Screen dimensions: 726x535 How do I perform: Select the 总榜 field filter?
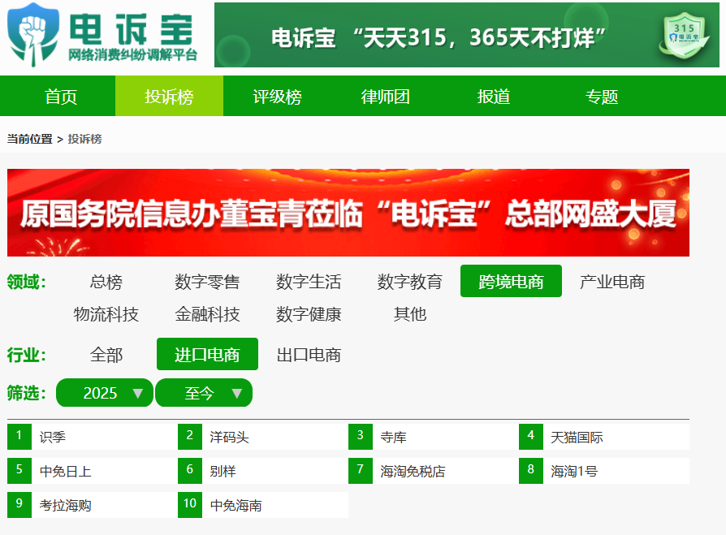pyautogui.click(x=106, y=282)
